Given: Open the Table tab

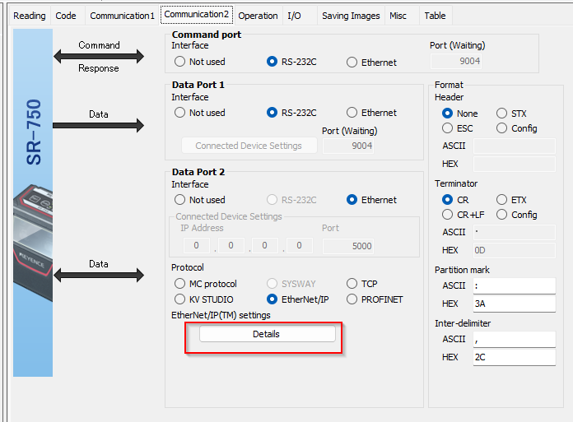Looking at the screenshot, I should click(x=436, y=16).
